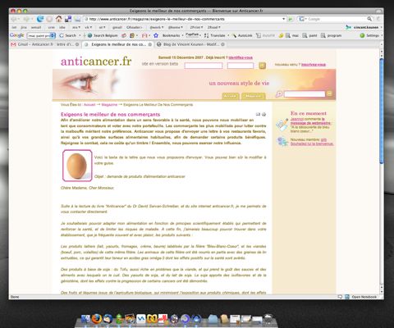394x328 pixels.
Task: Click the 'Magazine' breadcrumb link
Action: tap(109, 105)
